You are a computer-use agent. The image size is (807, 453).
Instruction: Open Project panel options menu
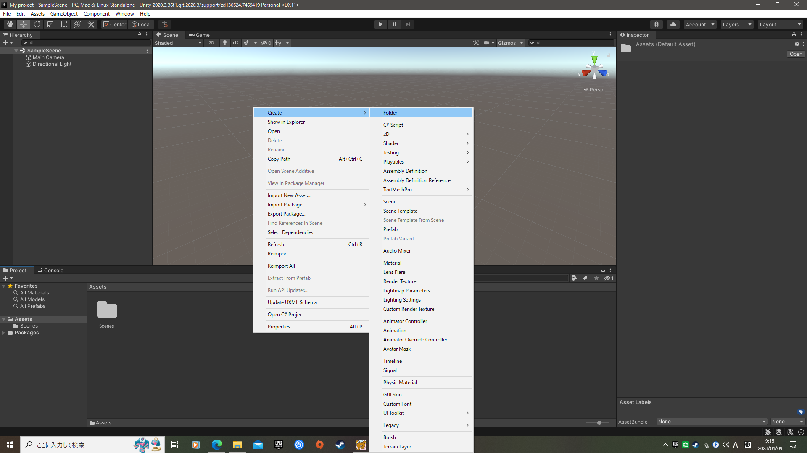(610, 270)
